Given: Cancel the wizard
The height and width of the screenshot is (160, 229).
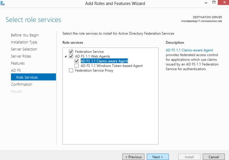Looking at the screenshot, I should [213, 157].
